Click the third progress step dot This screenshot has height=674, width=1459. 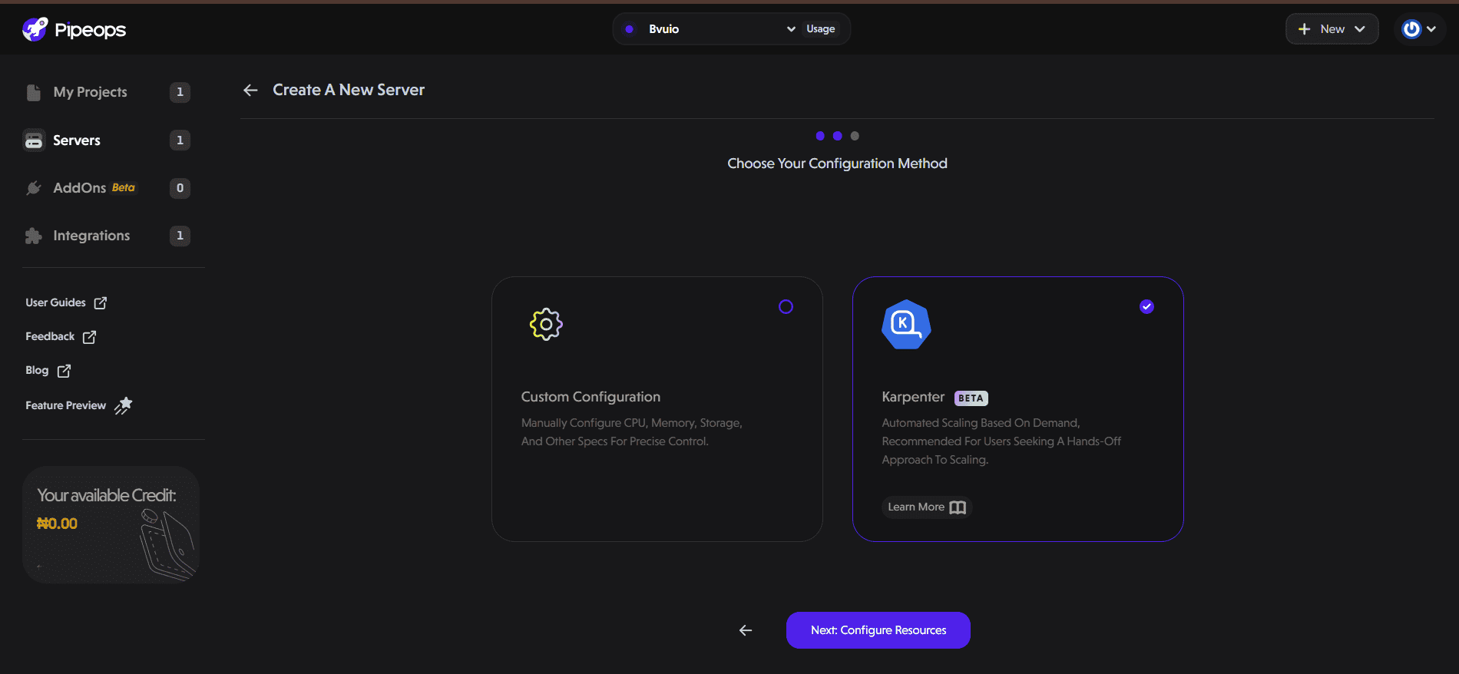coord(855,136)
